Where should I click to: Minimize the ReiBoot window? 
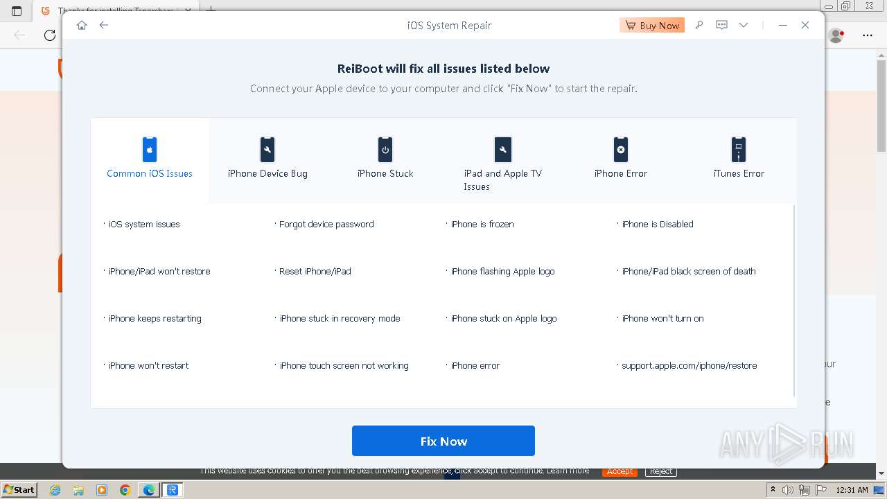pos(783,25)
